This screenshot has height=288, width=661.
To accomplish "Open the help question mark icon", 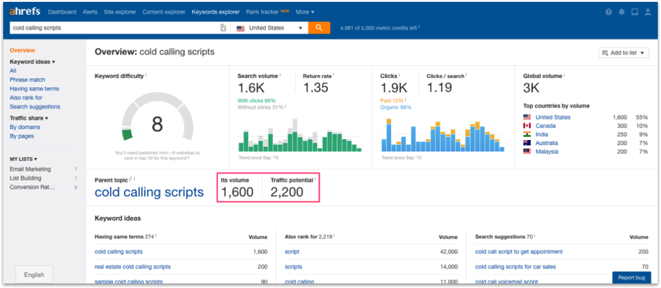I will coord(608,12).
